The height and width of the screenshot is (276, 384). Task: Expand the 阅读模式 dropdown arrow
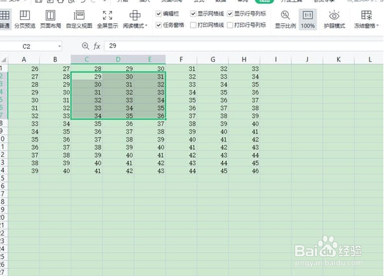[x=146, y=26]
